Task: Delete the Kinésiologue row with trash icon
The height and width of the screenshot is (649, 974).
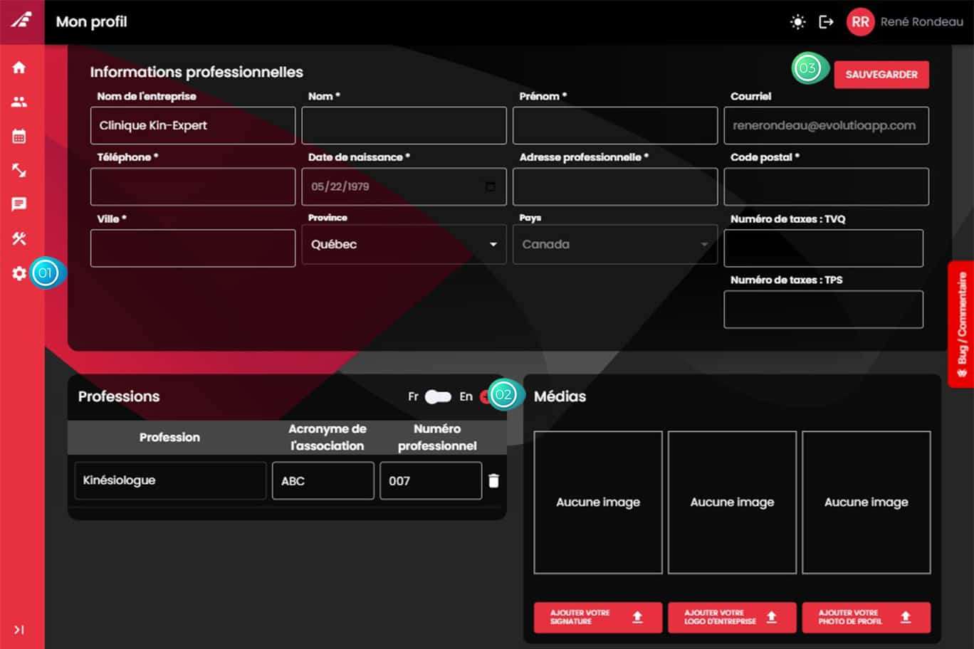Action: [x=493, y=481]
